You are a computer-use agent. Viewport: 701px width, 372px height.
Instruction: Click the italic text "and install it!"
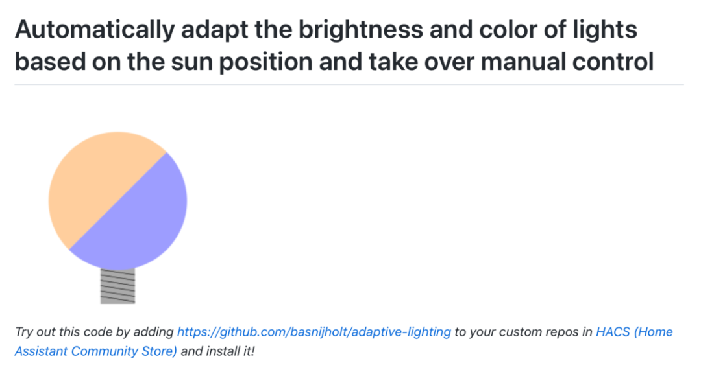218,352
